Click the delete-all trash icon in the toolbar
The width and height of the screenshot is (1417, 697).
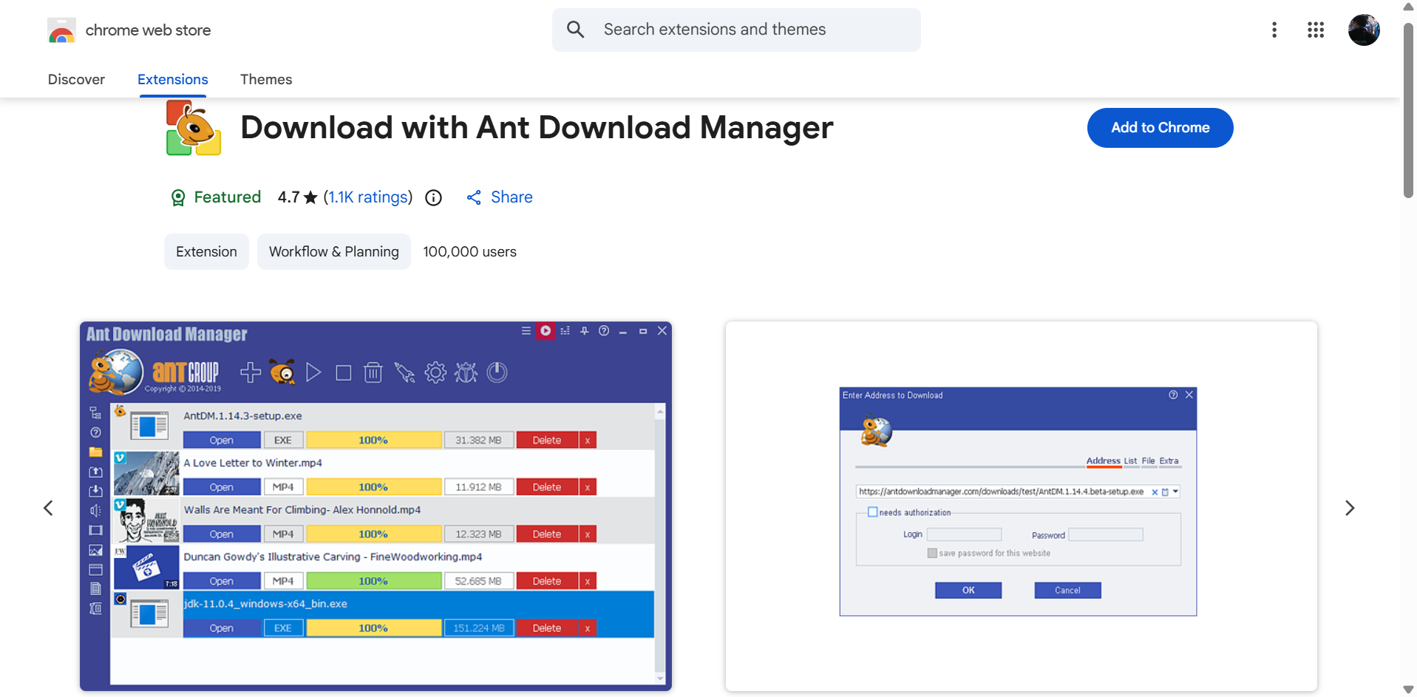373,373
